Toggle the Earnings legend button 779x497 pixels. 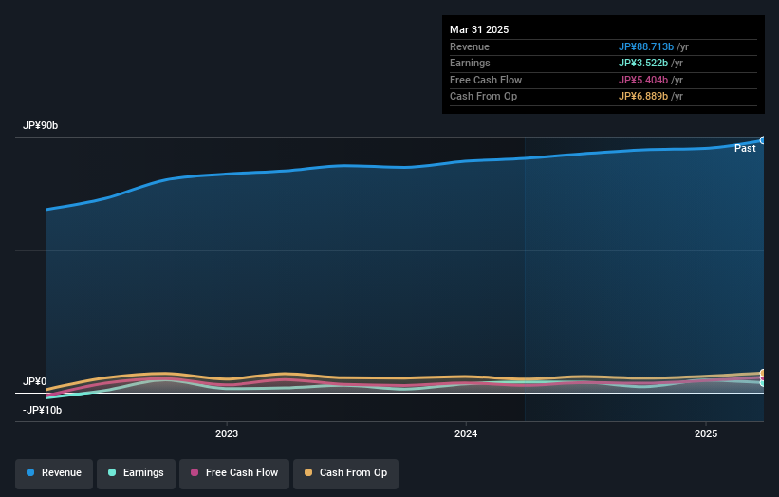coord(136,473)
